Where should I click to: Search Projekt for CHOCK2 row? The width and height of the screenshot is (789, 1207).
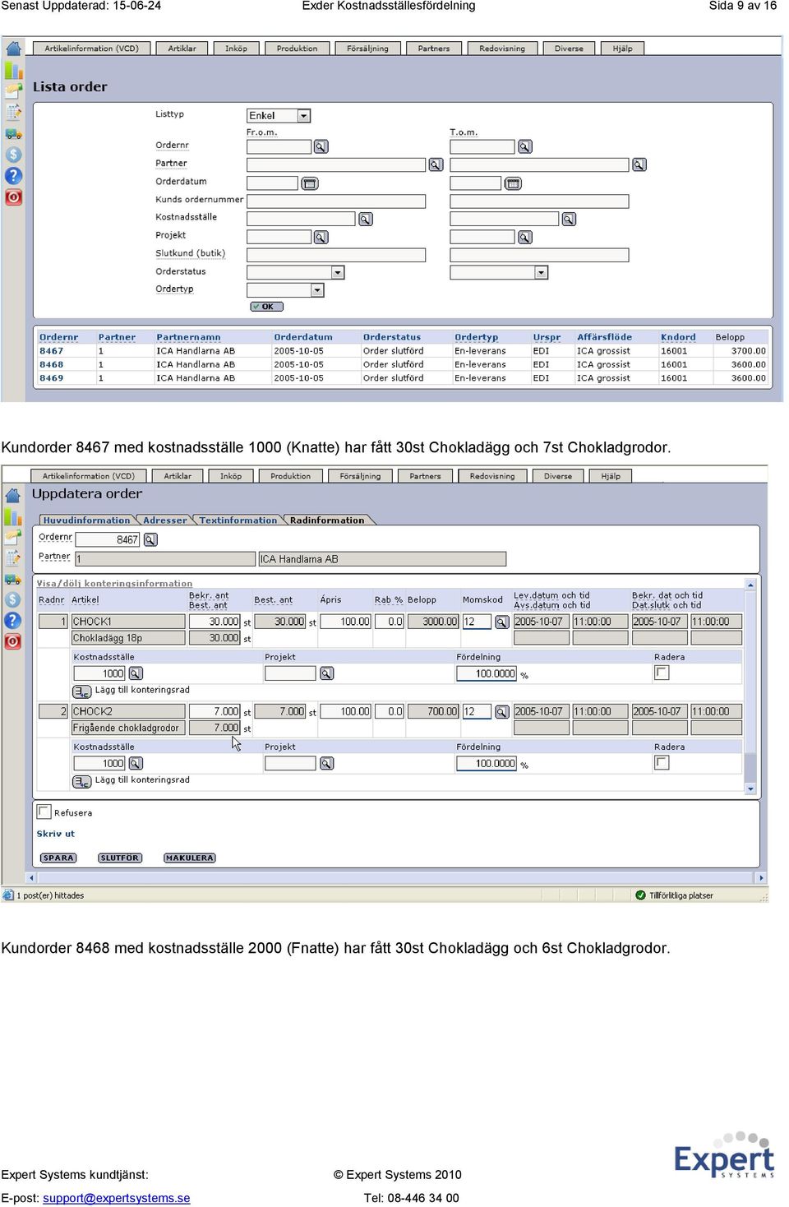326,763
